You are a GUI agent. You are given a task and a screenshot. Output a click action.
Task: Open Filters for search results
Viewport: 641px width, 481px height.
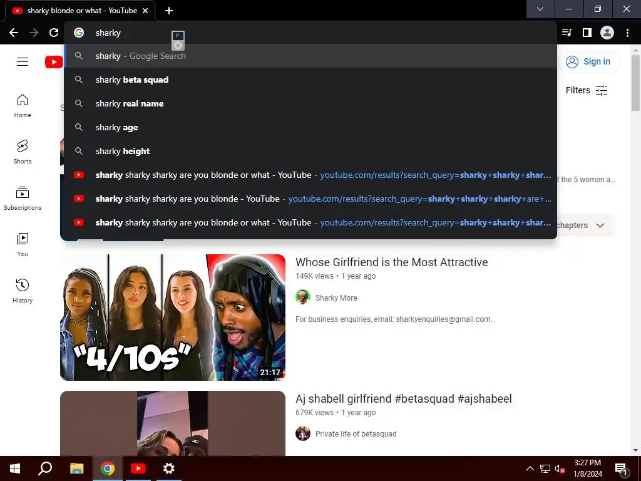(587, 90)
